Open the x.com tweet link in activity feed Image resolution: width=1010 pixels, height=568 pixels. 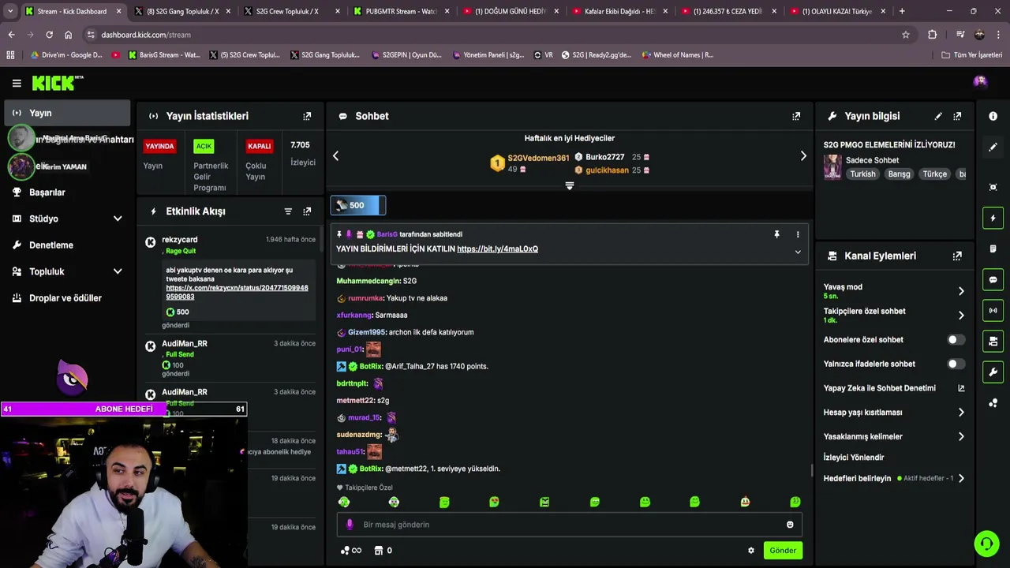237,292
